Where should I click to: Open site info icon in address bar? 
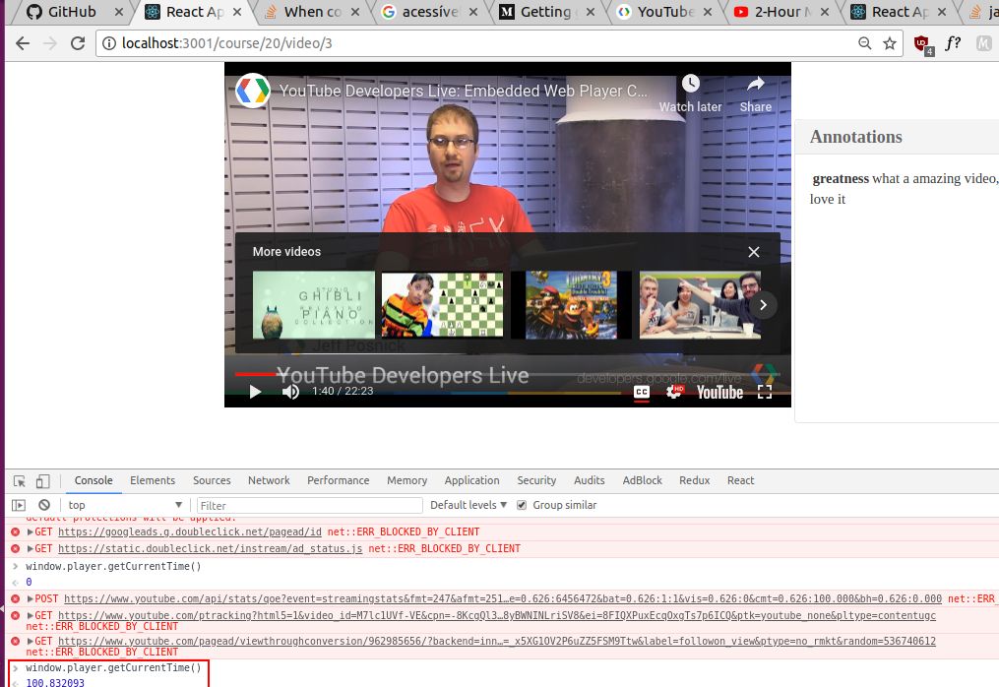[109, 43]
